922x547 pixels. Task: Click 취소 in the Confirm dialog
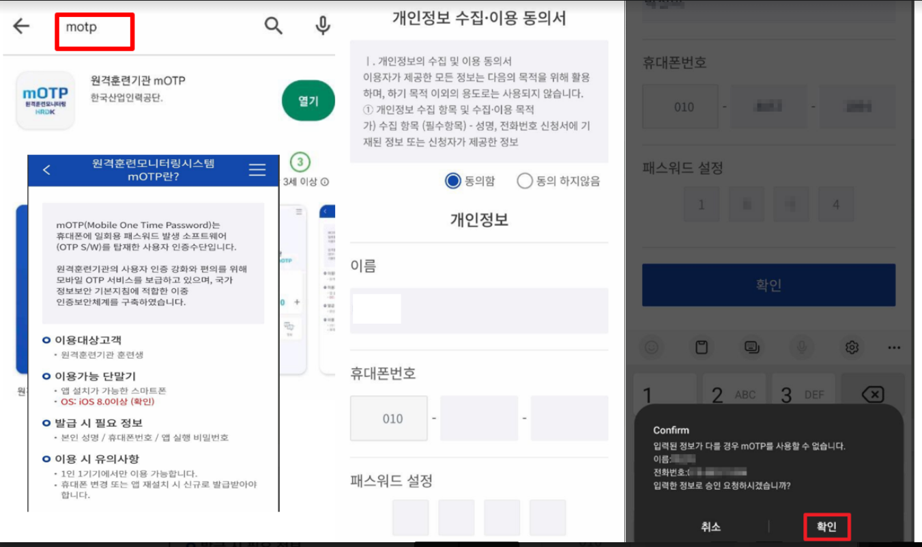coord(710,527)
